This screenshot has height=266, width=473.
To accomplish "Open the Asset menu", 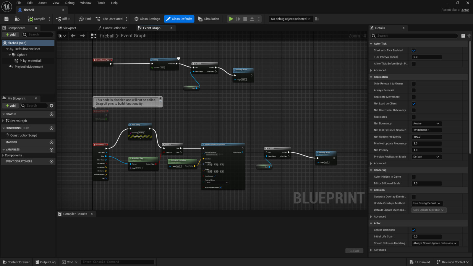I will [x=43, y=3].
